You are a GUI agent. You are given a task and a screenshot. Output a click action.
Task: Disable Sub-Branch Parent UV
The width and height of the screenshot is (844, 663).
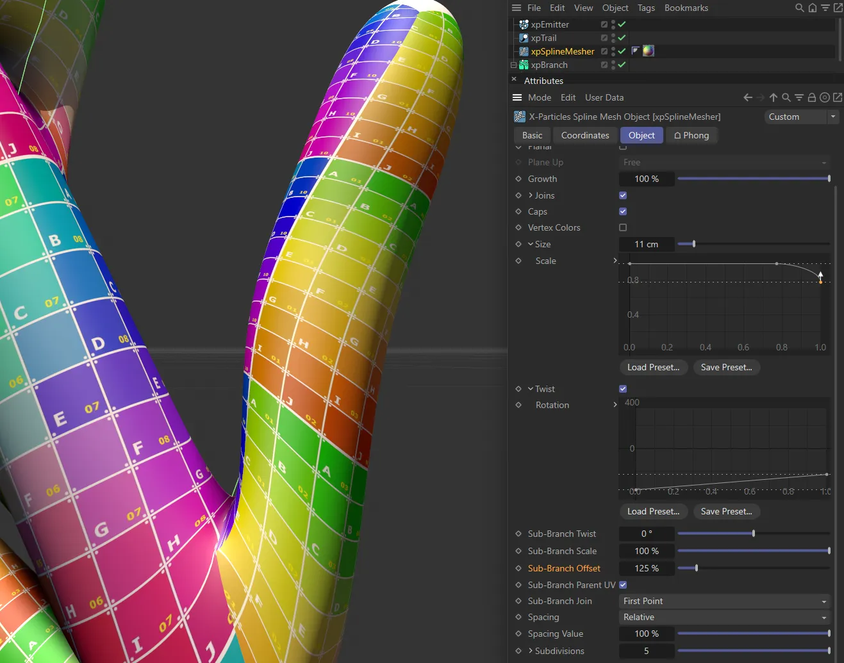coord(622,585)
